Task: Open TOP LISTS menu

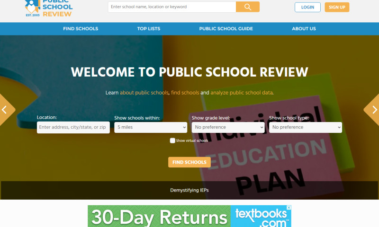Action: 149,29
